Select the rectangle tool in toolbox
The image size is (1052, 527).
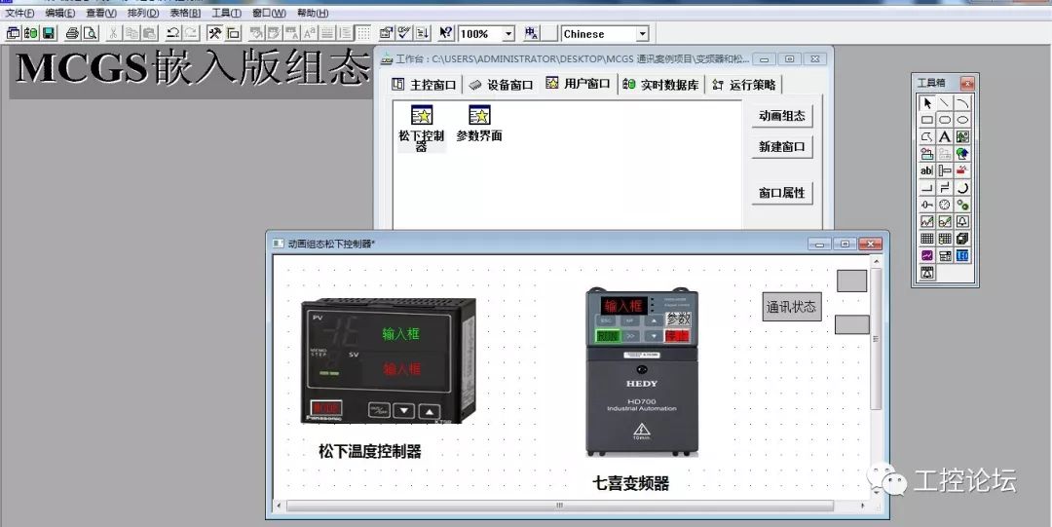click(927, 120)
